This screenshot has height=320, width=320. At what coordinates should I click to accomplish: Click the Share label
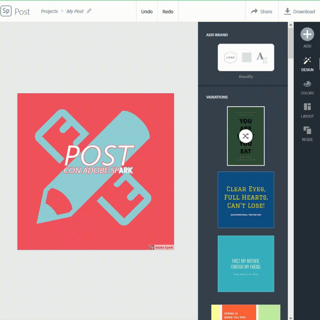[266, 12]
